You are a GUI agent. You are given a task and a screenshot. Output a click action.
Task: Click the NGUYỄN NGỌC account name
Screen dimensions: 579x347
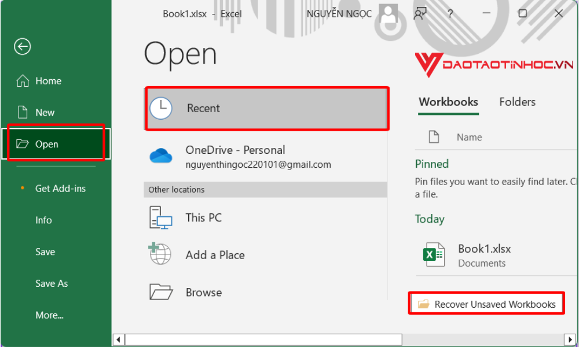pos(339,14)
